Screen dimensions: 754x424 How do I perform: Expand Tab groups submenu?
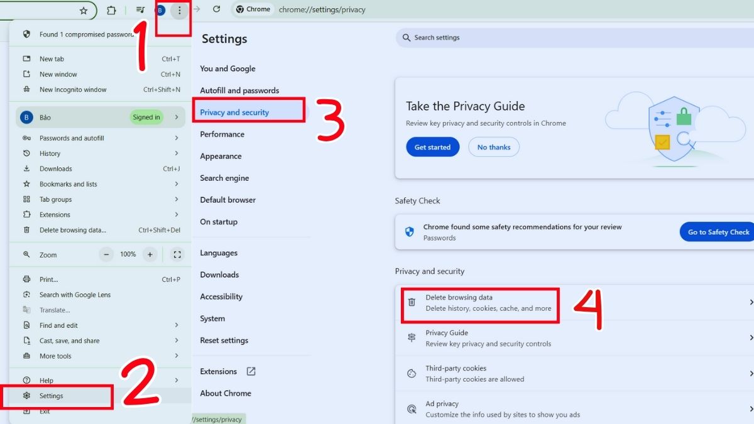101,200
